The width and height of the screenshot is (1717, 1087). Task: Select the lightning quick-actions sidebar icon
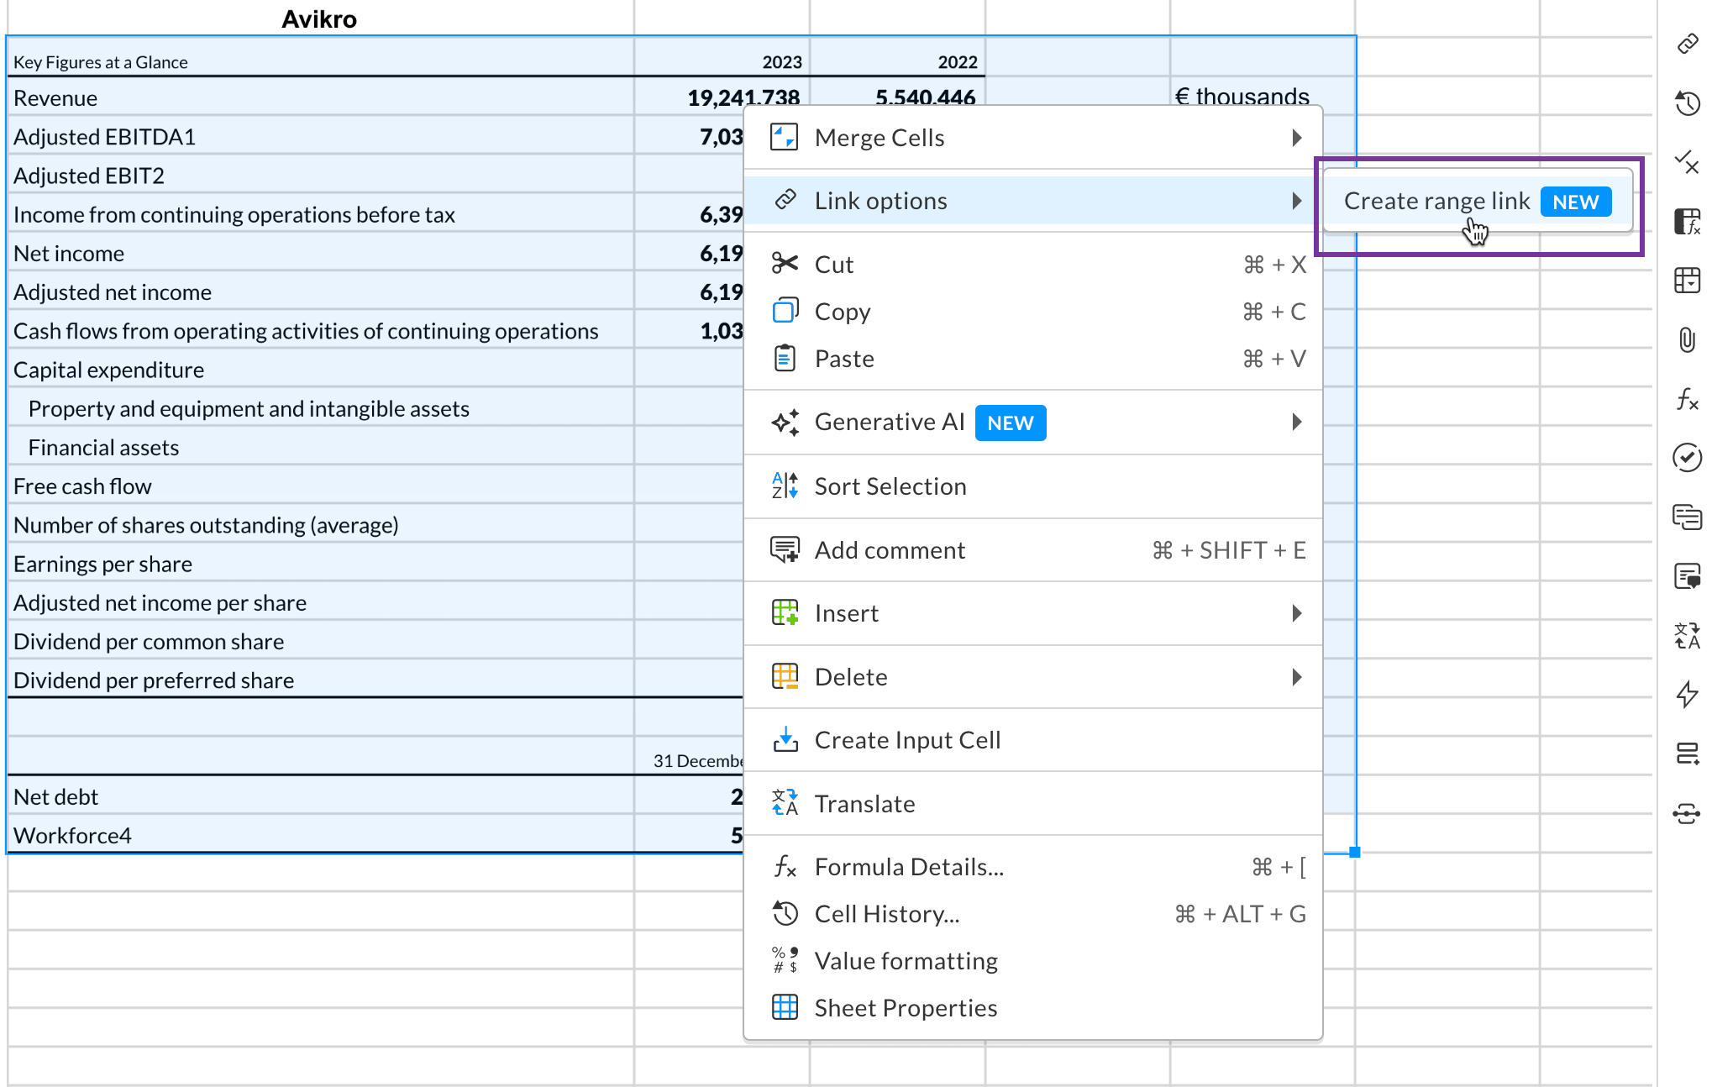(1688, 695)
